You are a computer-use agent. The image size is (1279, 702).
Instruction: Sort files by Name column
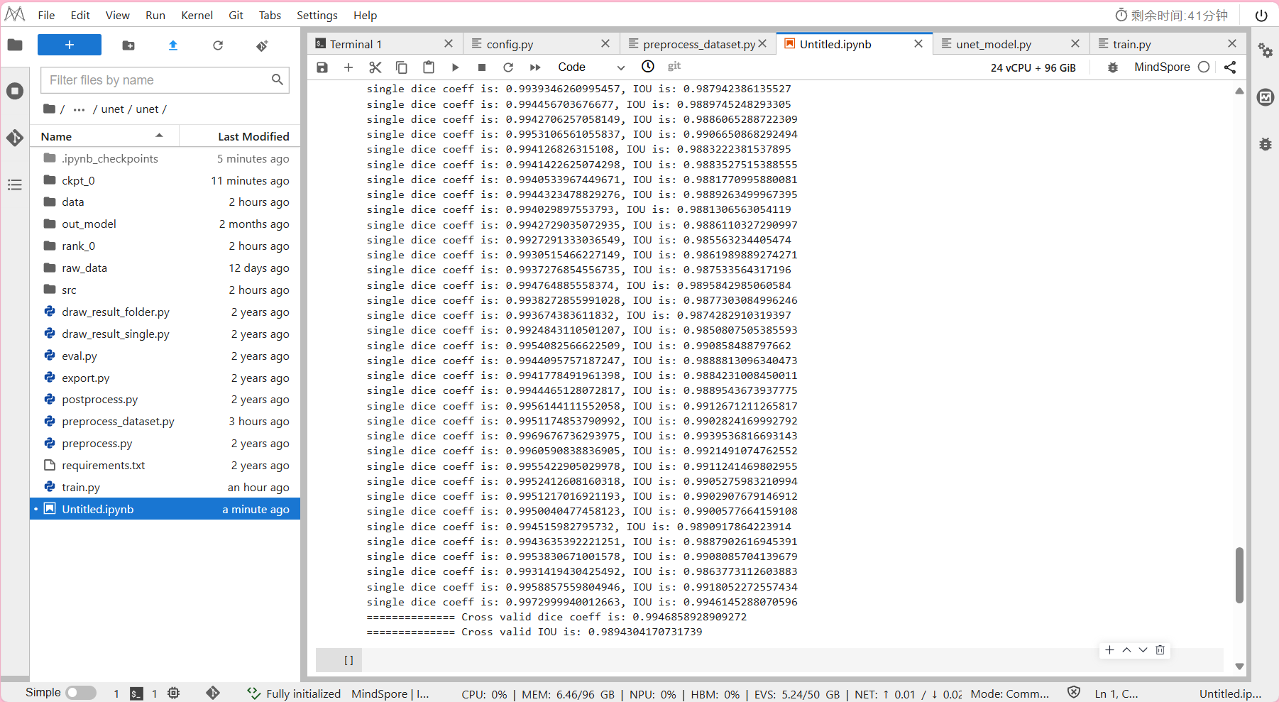(103, 136)
